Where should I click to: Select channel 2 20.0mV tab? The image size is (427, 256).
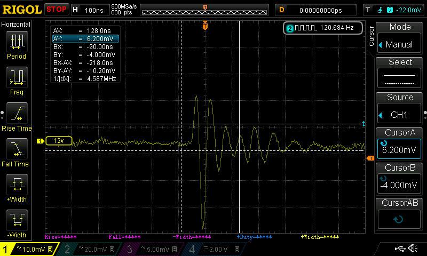[x=89, y=249]
